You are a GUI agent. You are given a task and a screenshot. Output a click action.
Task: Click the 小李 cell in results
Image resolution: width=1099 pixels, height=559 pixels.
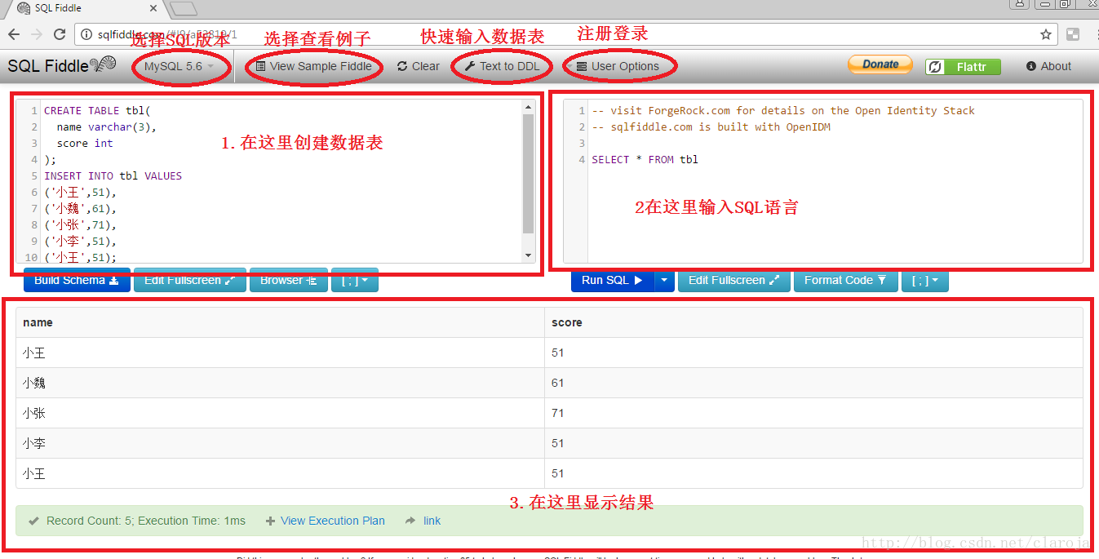tap(280, 443)
